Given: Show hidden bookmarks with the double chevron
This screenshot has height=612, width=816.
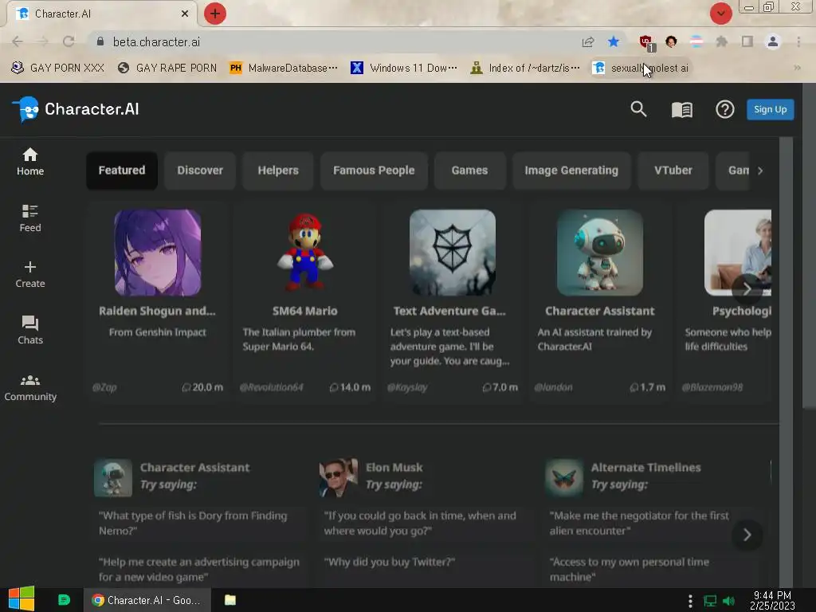Looking at the screenshot, I should pyautogui.click(x=797, y=68).
